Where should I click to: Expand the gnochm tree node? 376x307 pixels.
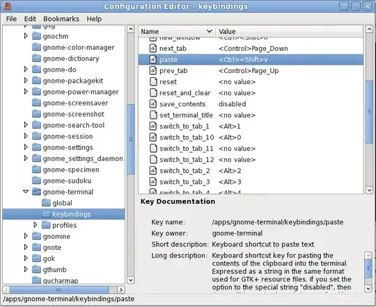tap(26, 36)
